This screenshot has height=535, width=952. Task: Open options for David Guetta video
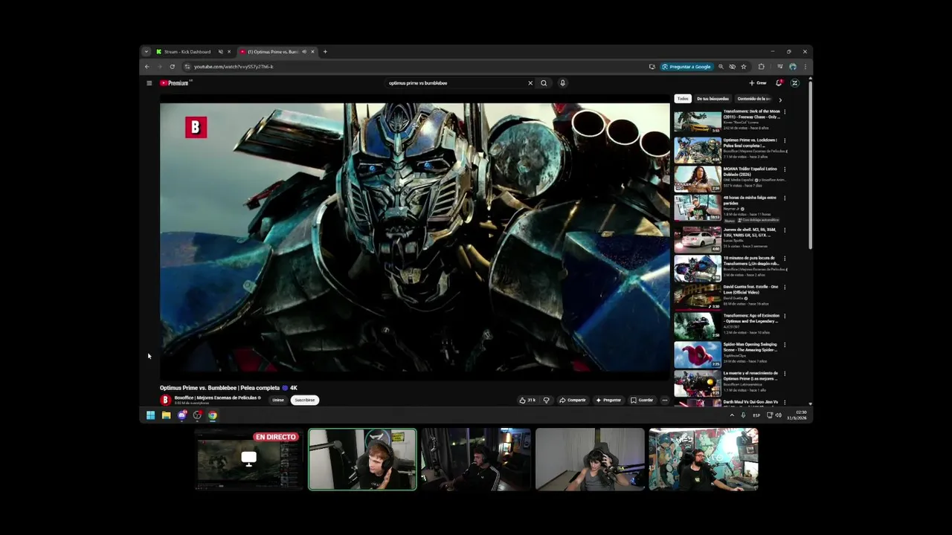coord(785,287)
